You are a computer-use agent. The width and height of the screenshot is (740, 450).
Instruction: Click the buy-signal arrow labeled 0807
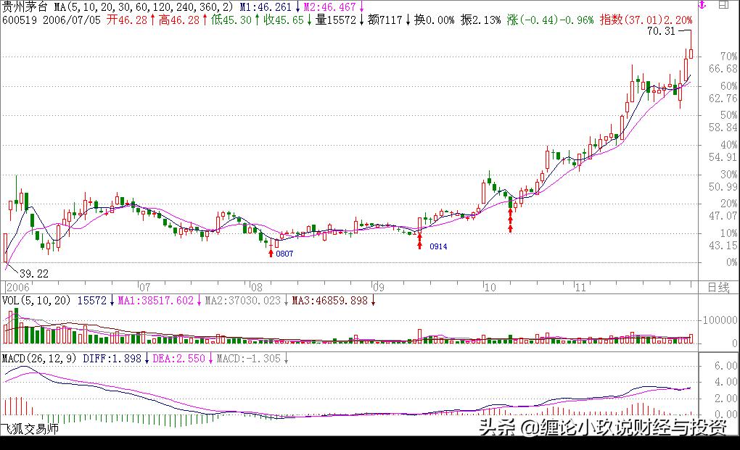coord(271,255)
